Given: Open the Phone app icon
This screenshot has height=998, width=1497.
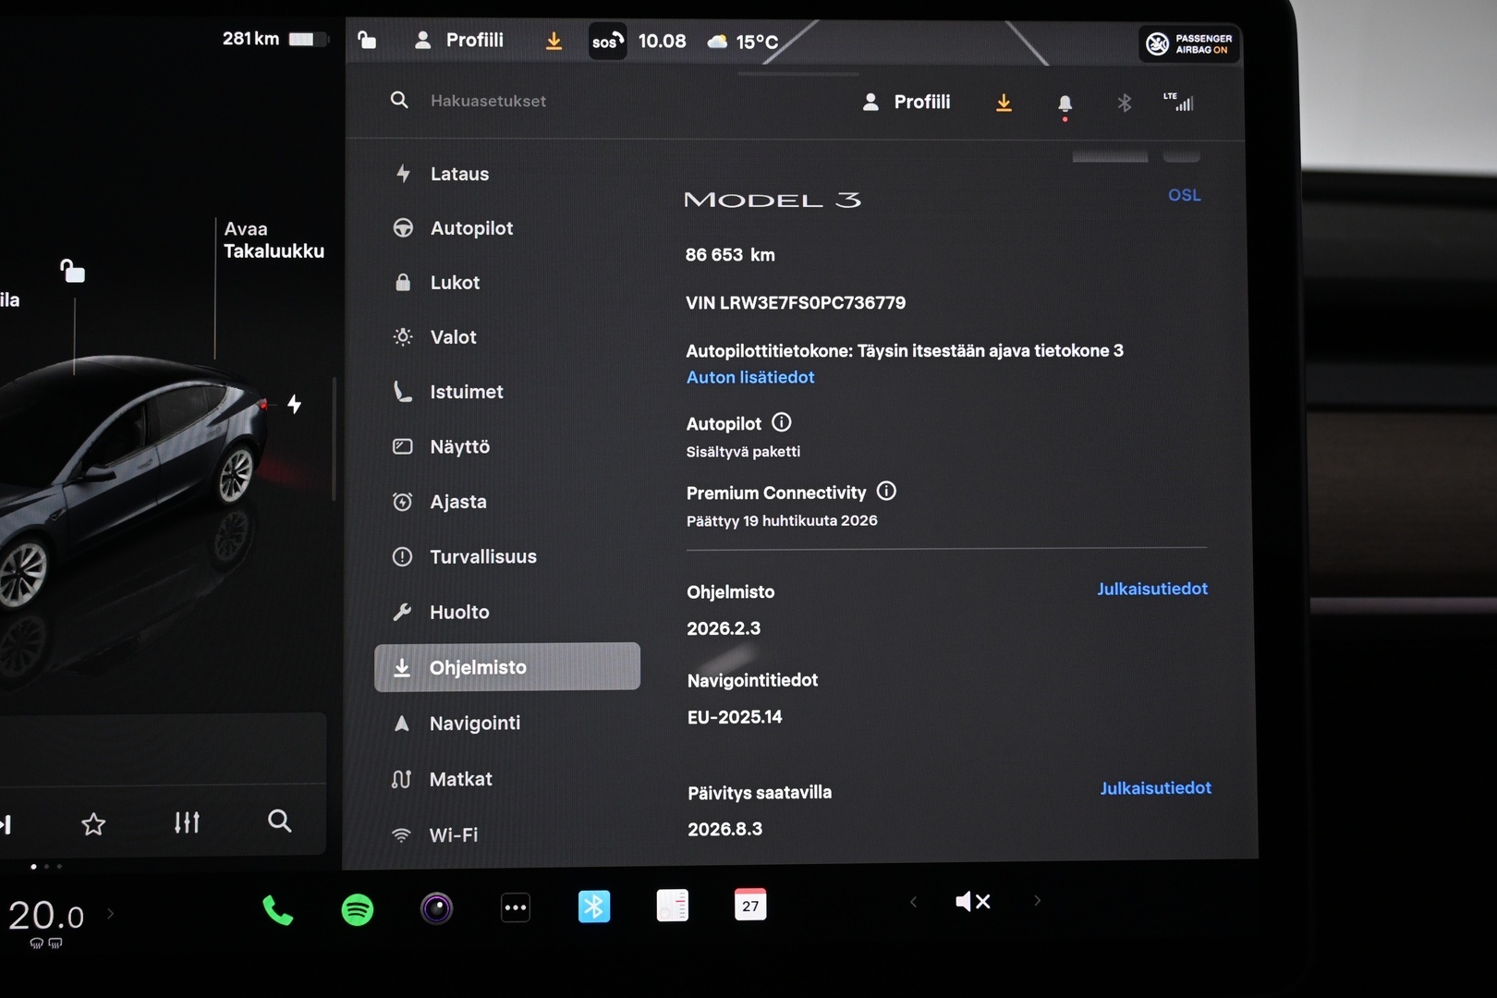Looking at the screenshot, I should [x=277, y=910].
